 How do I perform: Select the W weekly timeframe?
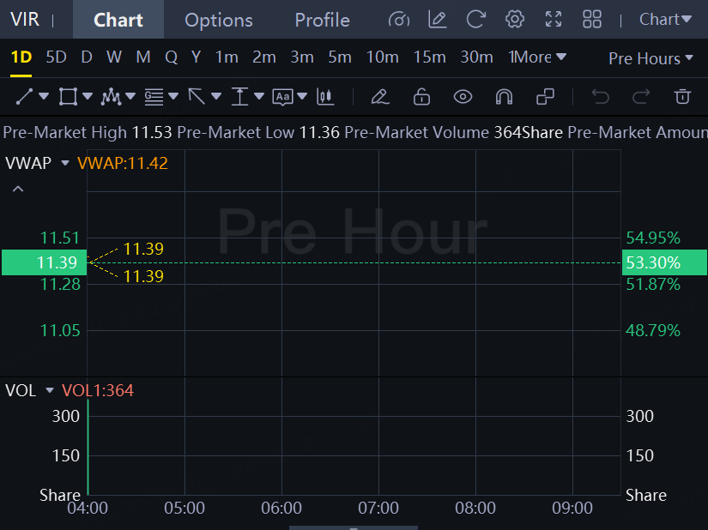[114, 57]
